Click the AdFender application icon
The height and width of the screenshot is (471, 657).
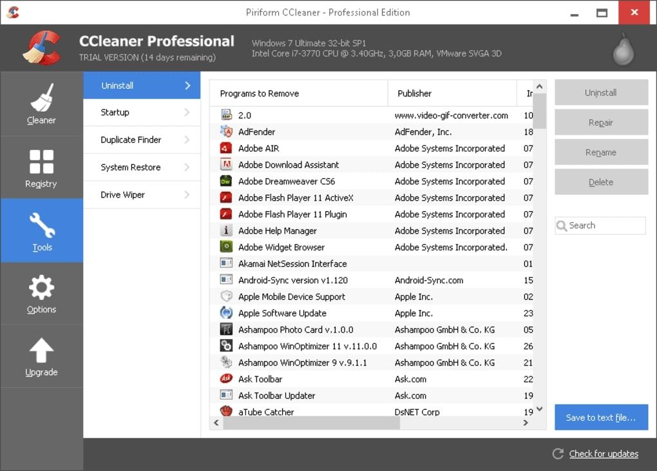(x=227, y=131)
